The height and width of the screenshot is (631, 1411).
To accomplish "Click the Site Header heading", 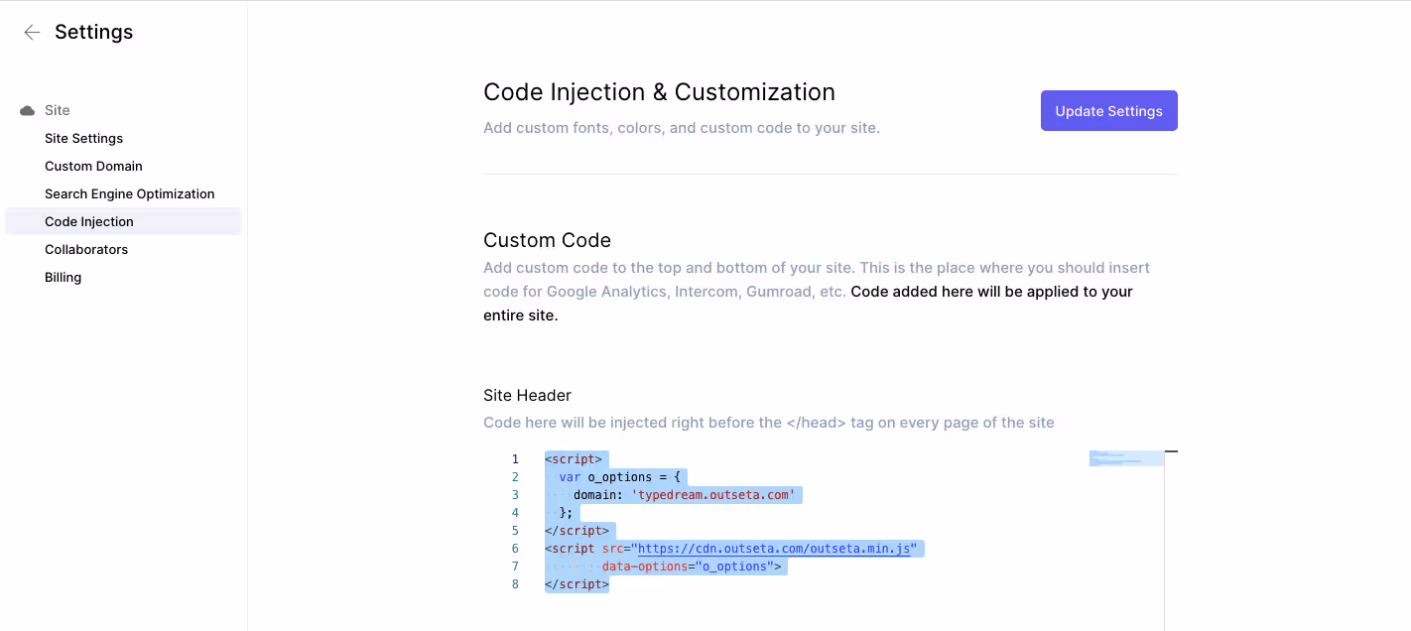I will pos(527,396).
